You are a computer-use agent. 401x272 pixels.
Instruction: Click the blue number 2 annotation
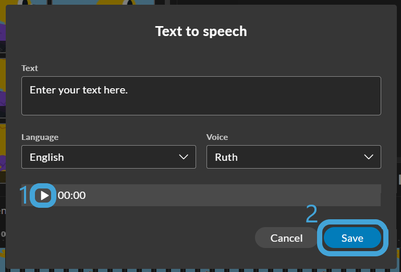point(311,214)
